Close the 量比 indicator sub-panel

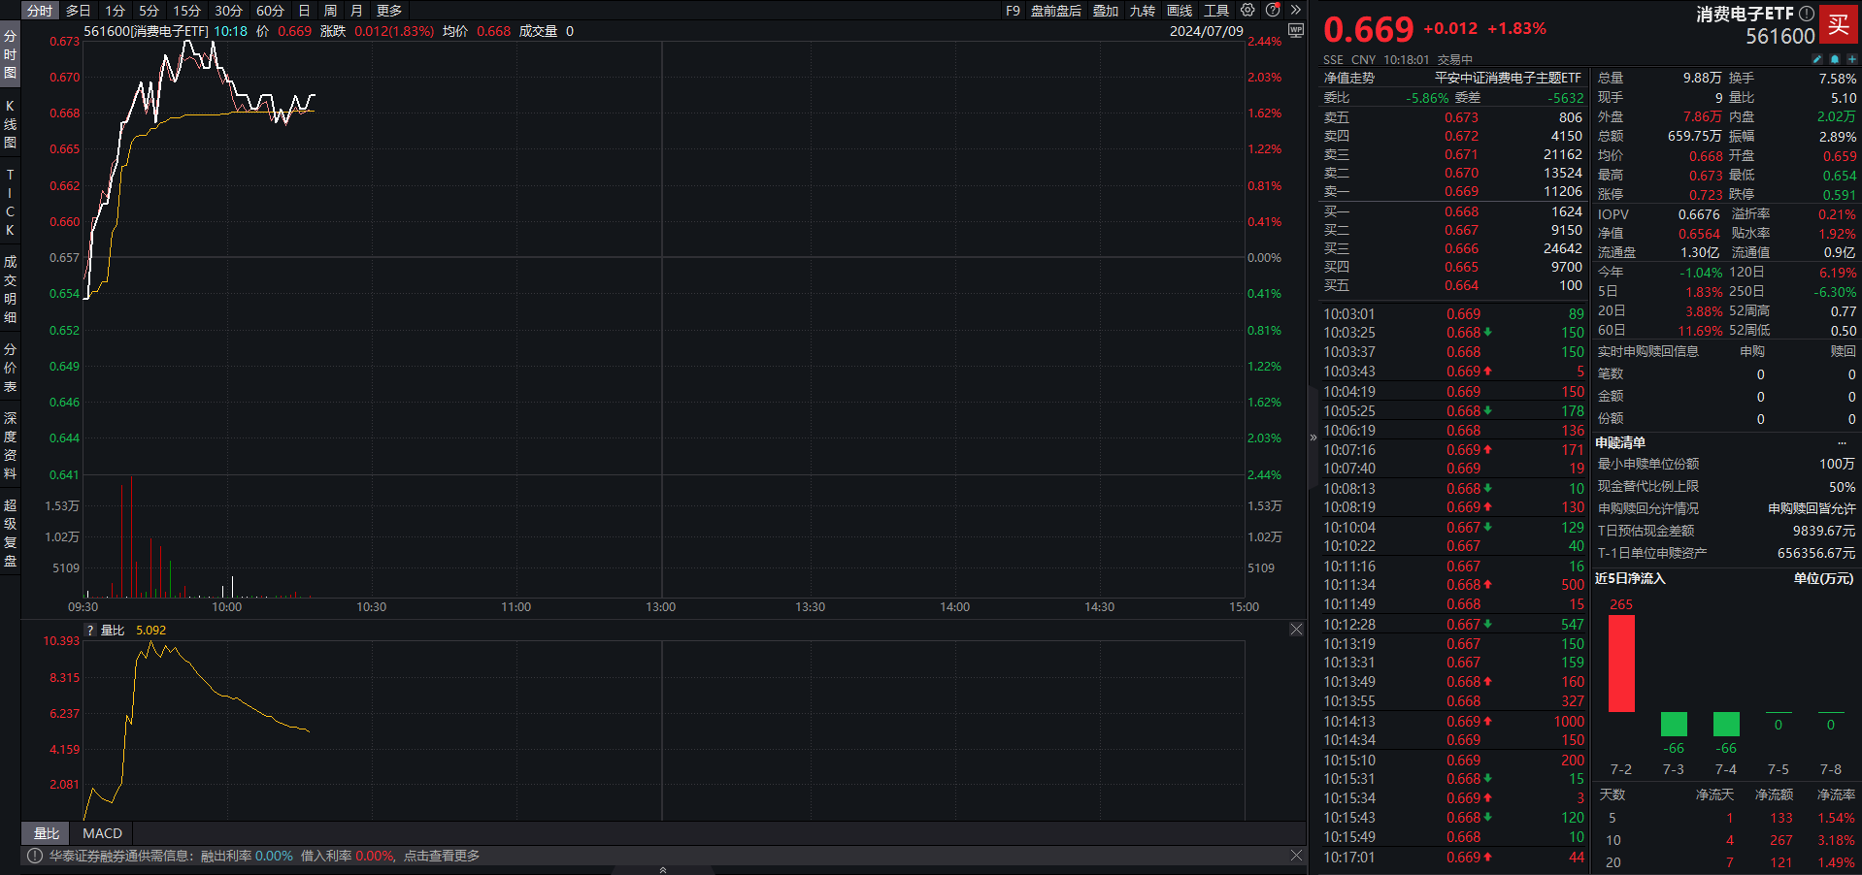(x=1296, y=630)
